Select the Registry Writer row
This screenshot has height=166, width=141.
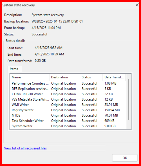(68, 110)
